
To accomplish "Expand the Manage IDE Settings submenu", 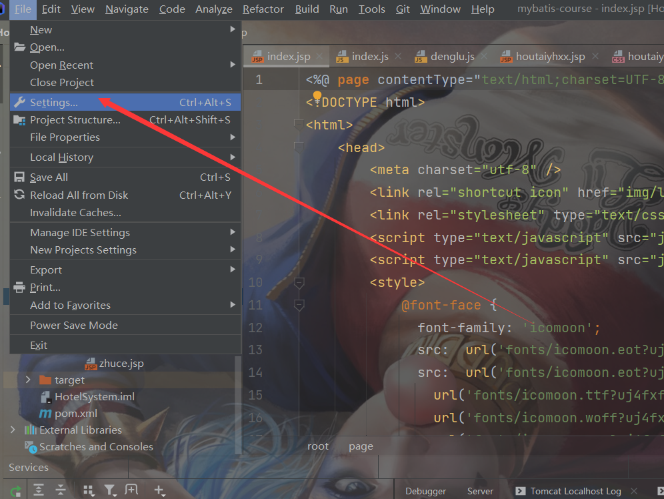I will pos(233,232).
